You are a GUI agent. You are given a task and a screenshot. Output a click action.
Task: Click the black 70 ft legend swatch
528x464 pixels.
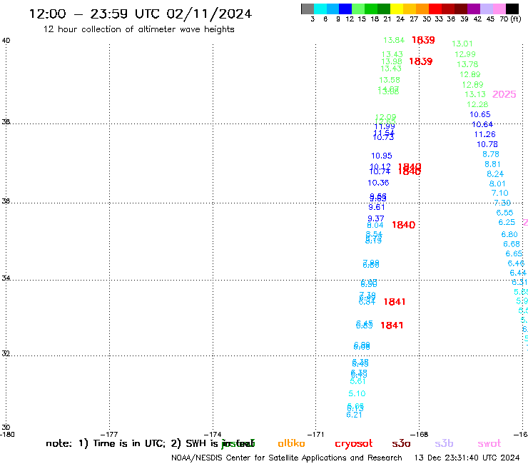pos(512,9)
